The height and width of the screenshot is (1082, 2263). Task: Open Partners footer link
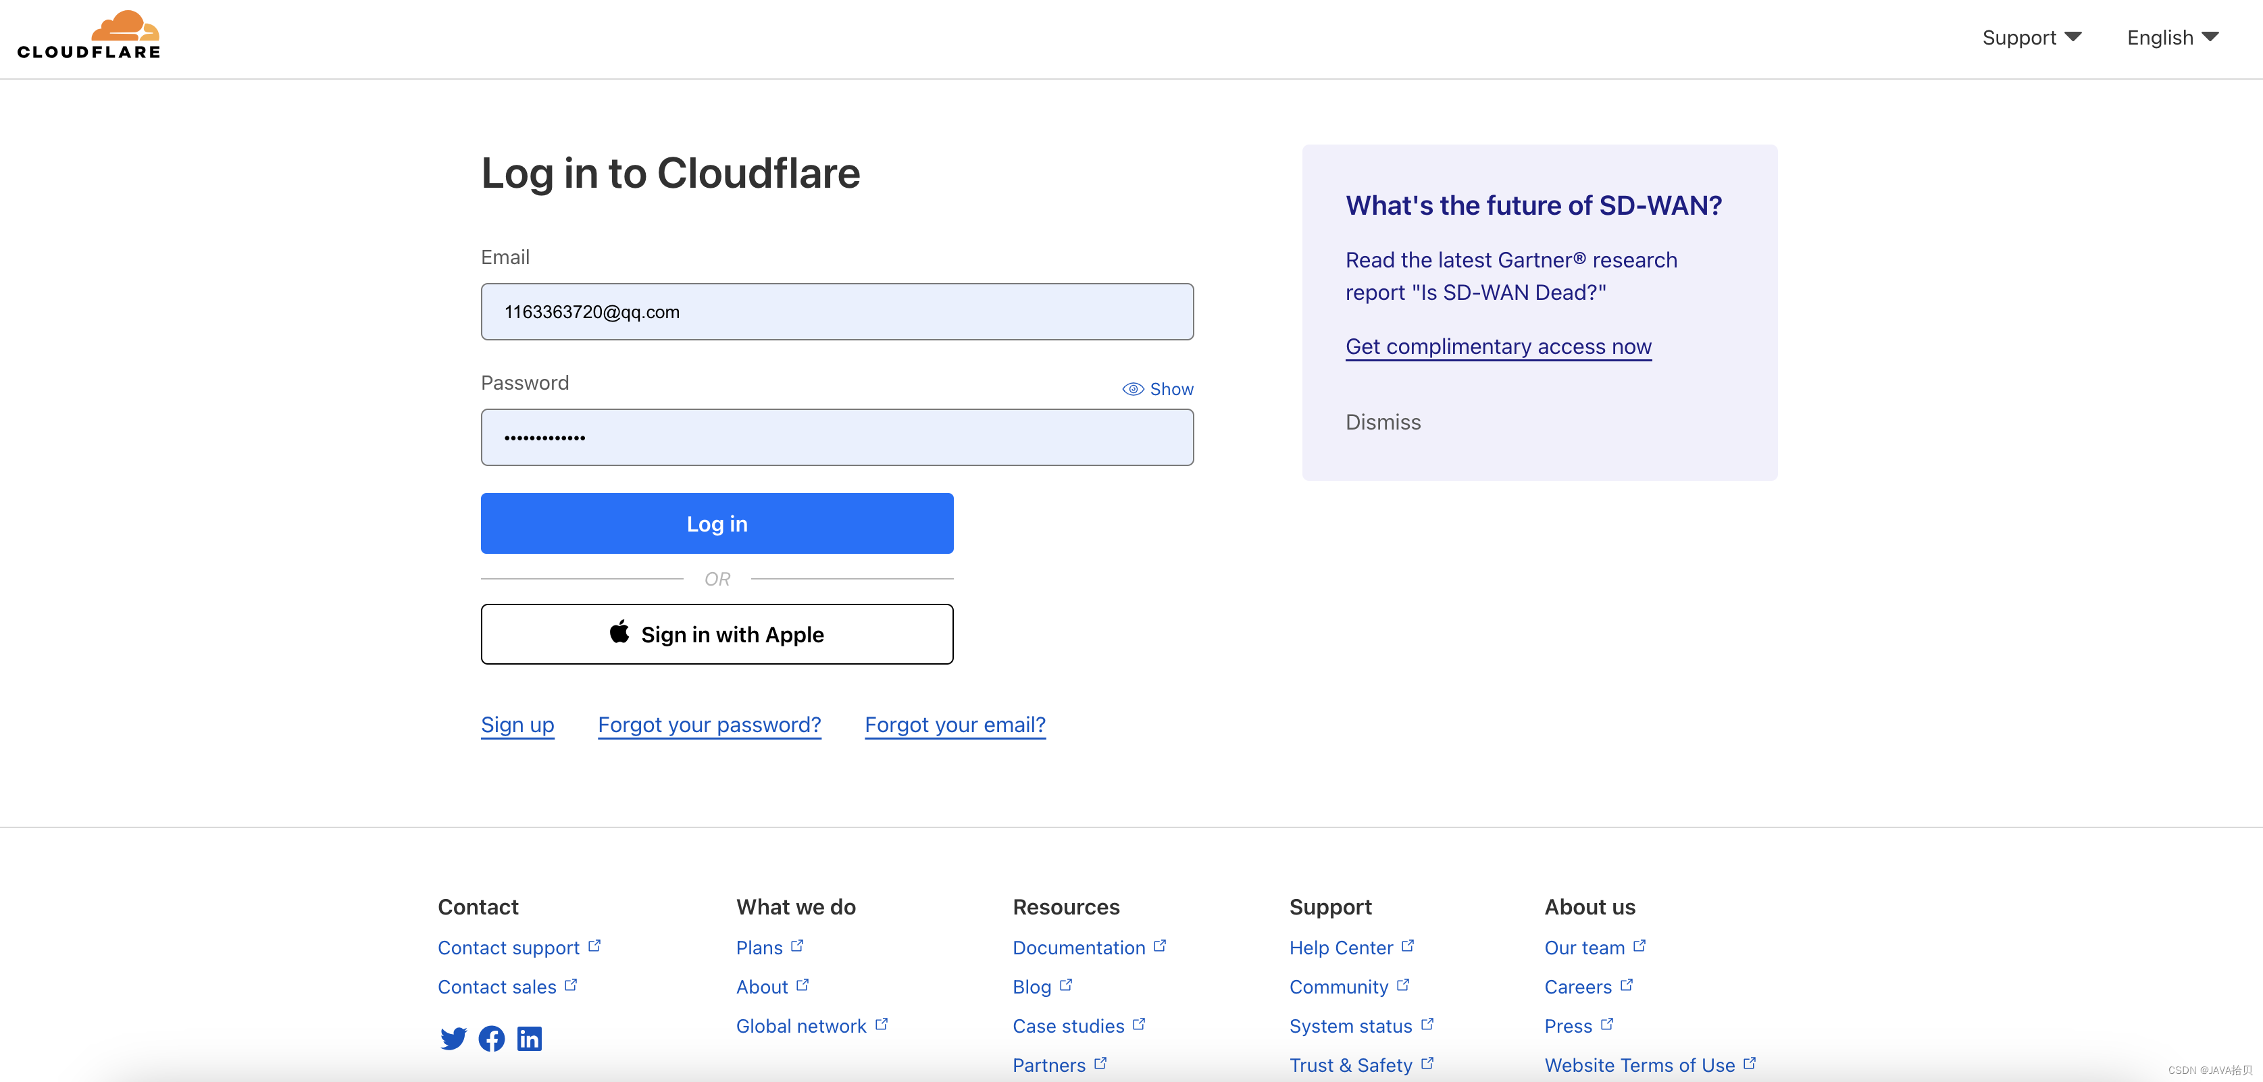pyautogui.click(x=1059, y=1065)
